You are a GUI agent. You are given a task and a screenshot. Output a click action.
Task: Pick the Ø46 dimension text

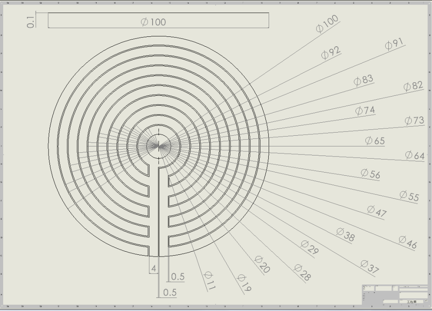pyautogui.click(x=408, y=242)
